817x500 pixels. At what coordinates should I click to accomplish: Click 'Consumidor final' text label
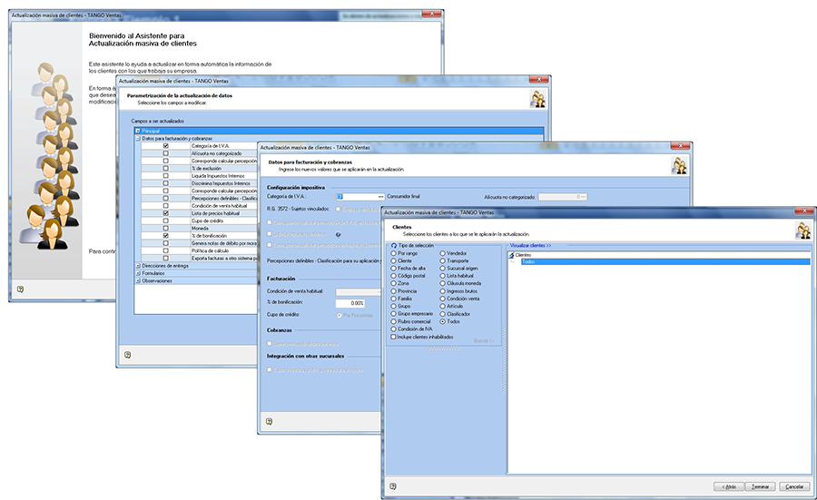[x=403, y=197]
